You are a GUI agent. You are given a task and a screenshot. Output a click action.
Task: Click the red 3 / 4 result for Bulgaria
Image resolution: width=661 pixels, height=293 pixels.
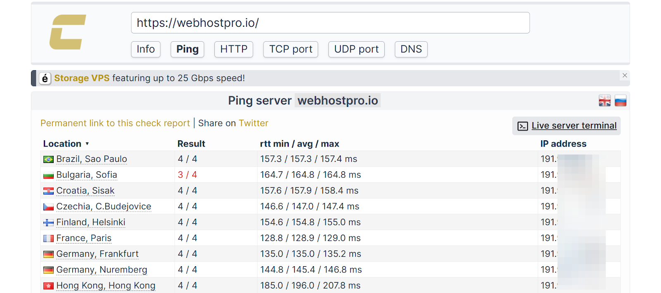coord(188,175)
